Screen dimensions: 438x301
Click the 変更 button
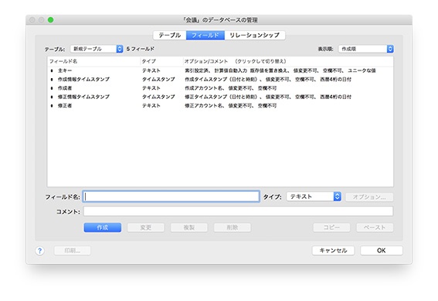point(146,227)
